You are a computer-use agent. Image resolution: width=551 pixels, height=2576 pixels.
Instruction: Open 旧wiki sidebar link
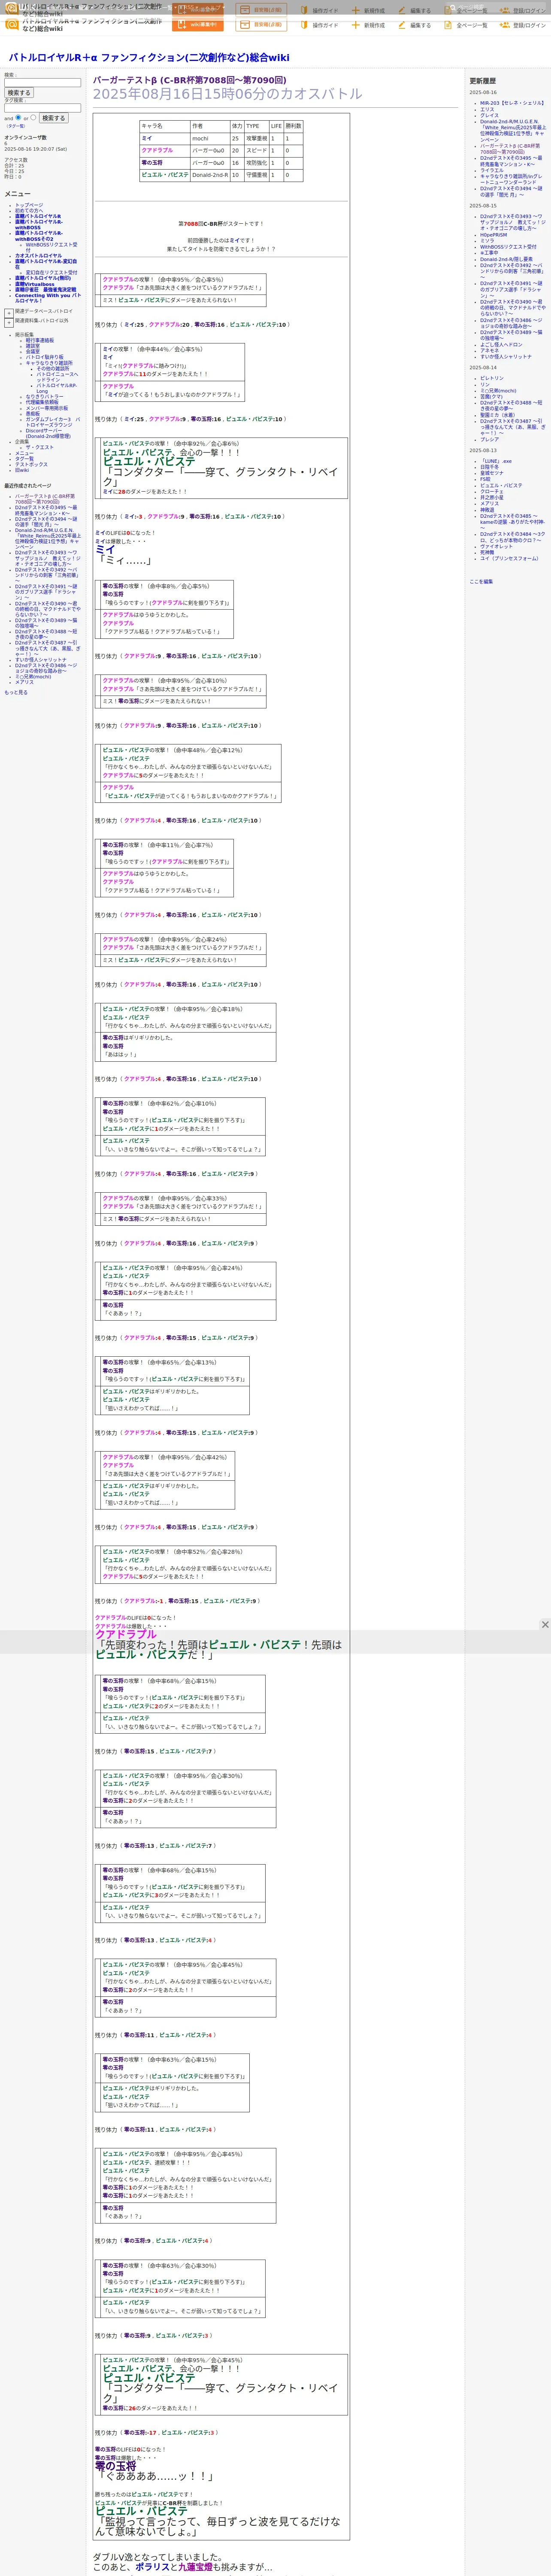(22, 470)
